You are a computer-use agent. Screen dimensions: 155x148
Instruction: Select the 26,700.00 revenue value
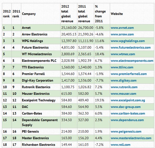[86, 28]
